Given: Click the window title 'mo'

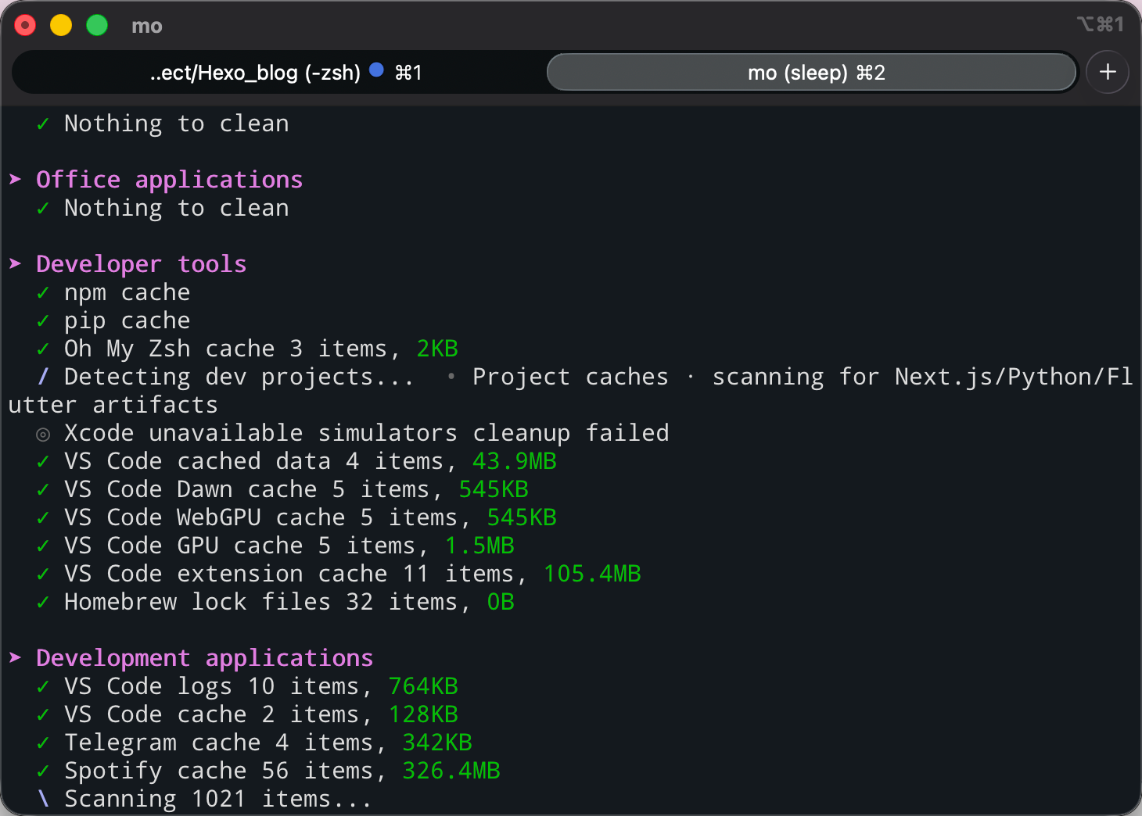Looking at the screenshot, I should click(x=147, y=27).
